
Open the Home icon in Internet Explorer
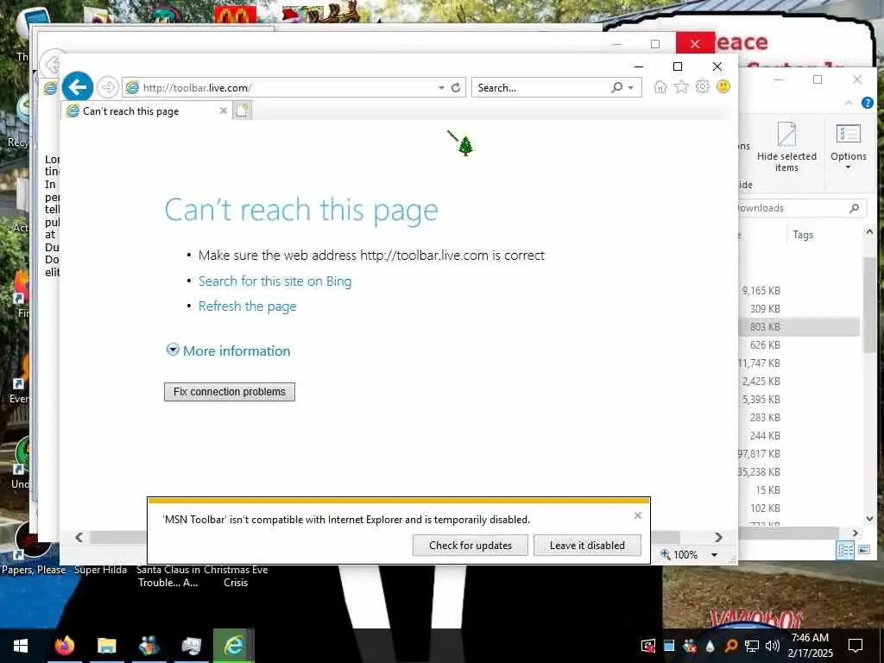(660, 87)
